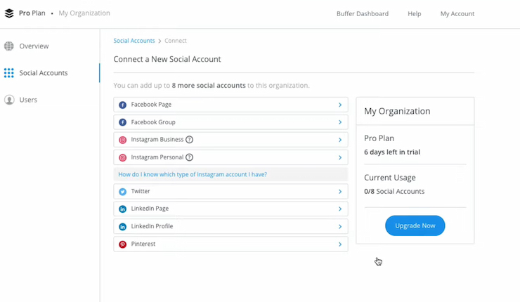Click the Current Usage heading
This screenshot has height=302, width=520.
[390, 178]
